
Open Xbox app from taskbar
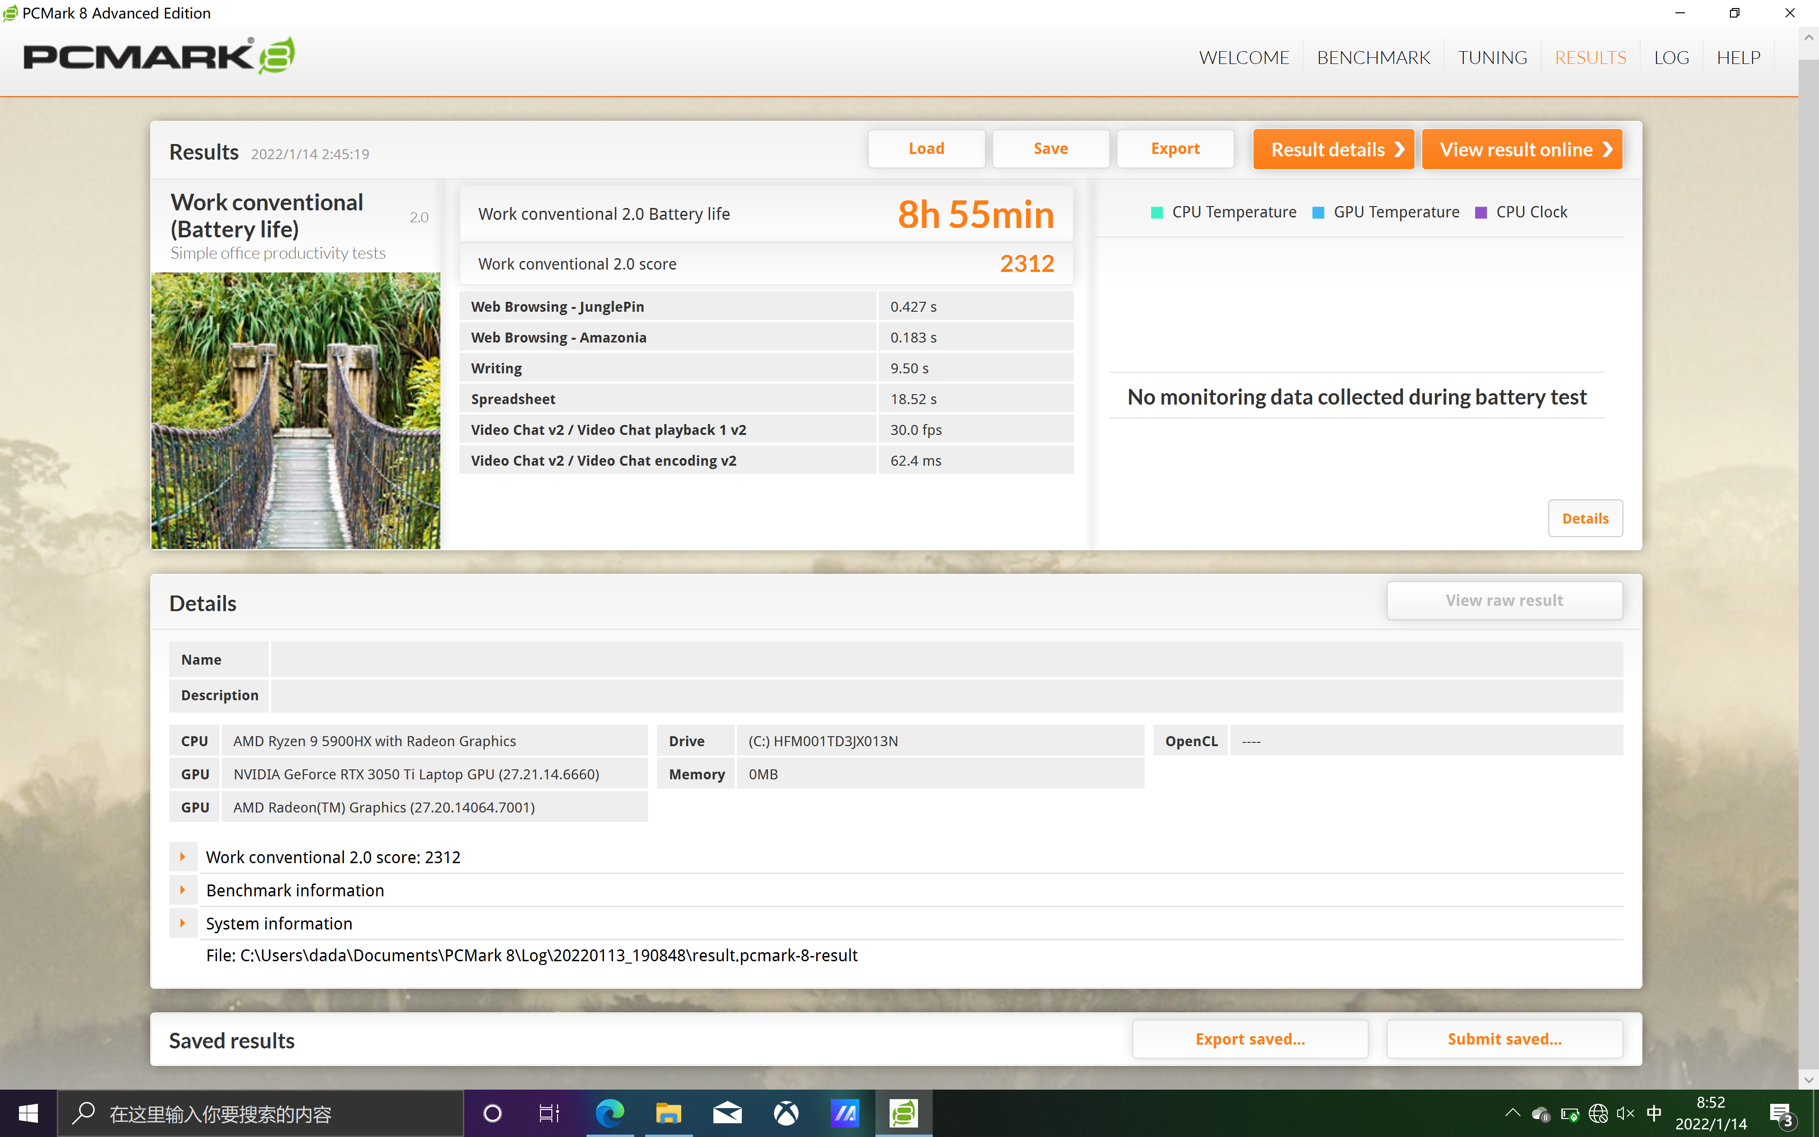786,1113
